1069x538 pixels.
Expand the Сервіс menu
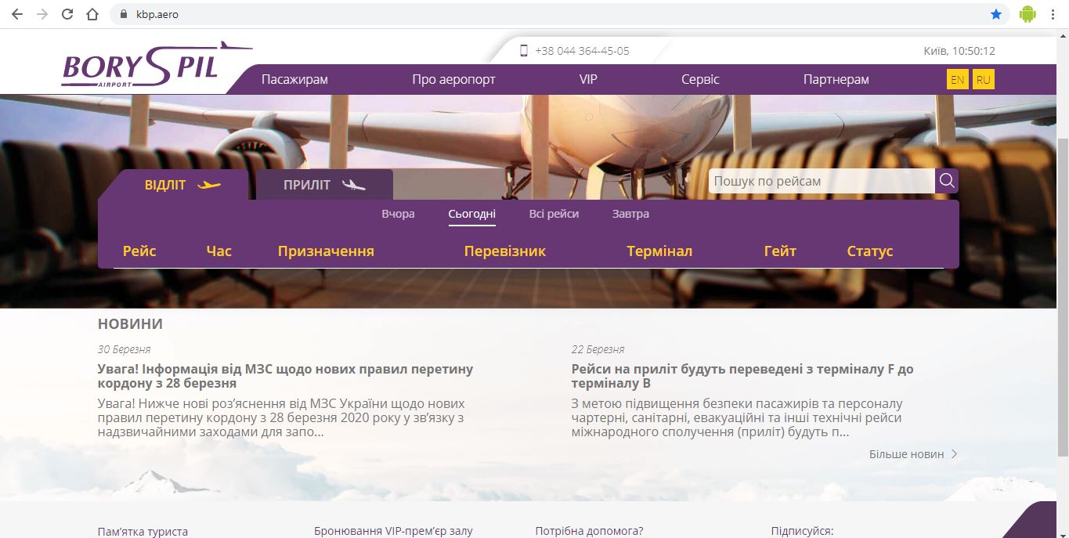coord(700,80)
